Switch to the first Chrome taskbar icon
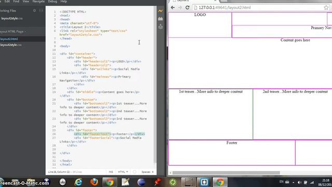This screenshot has height=187, width=332. click(x=109, y=182)
